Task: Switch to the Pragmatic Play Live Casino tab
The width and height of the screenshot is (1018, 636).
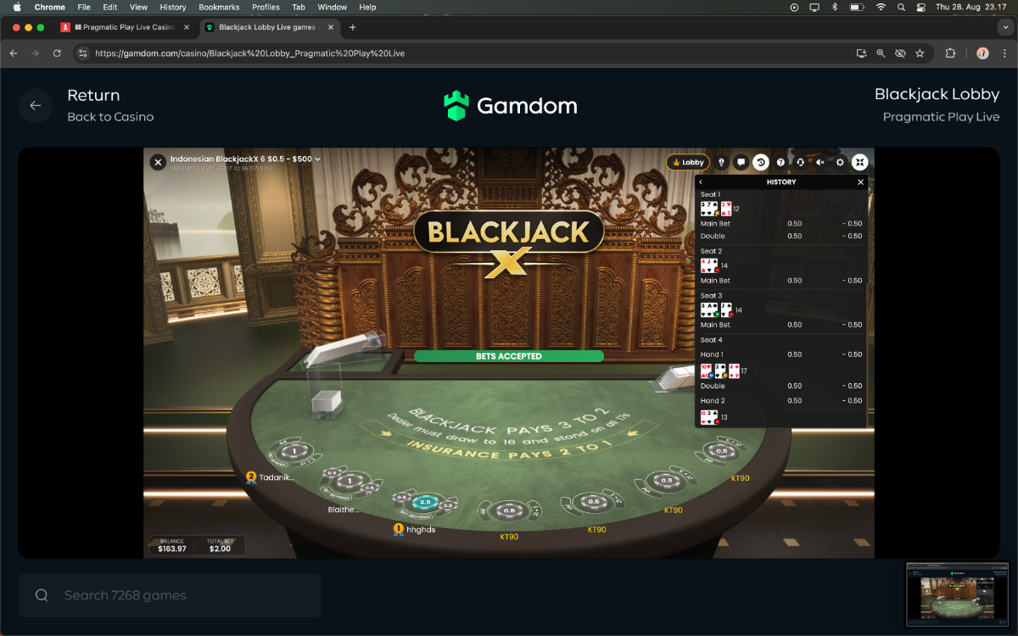Action: point(125,27)
